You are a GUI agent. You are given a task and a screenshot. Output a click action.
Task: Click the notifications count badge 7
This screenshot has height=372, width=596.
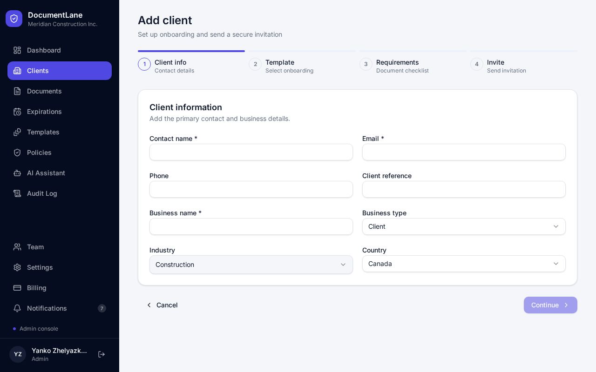[102, 308]
